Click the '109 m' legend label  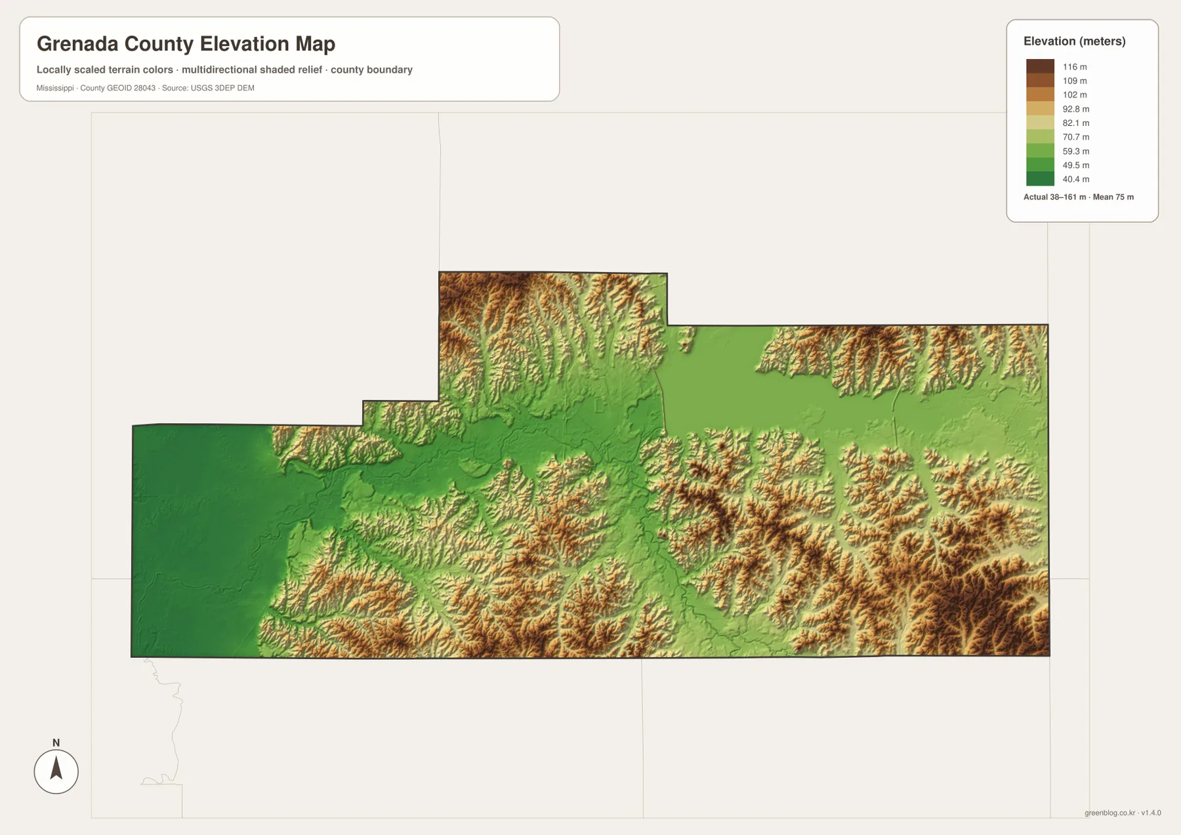click(1075, 81)
